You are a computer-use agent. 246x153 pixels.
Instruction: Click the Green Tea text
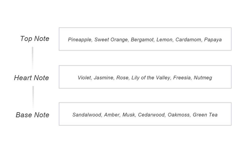tap(205, 115)
